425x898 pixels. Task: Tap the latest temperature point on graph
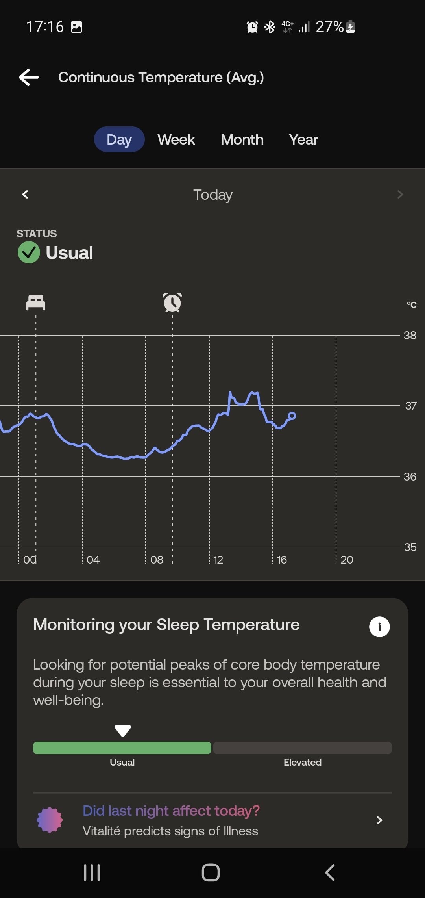click(x=292, y=416)
